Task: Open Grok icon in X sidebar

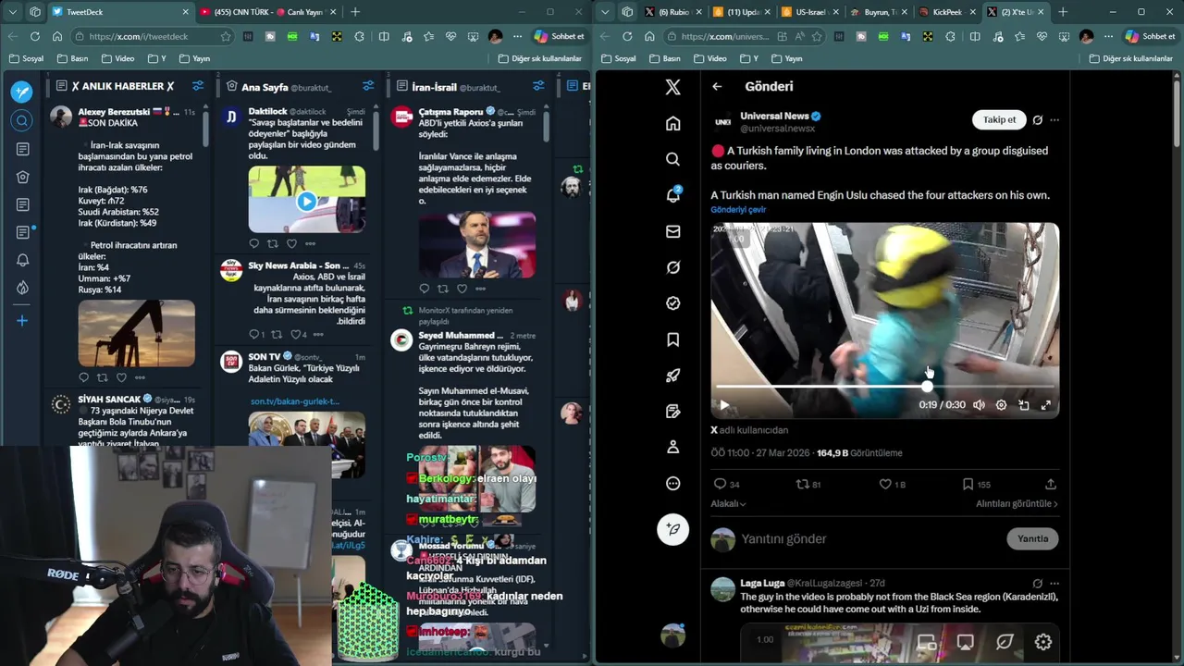Action: (672, 267)
